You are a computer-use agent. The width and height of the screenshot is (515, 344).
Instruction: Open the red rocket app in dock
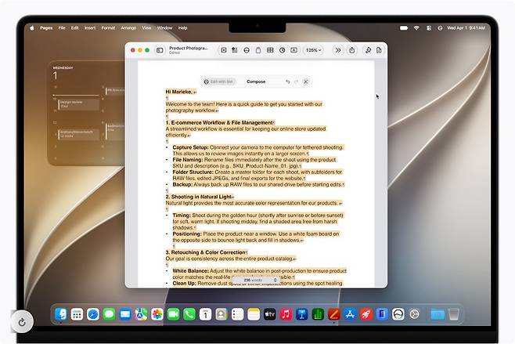(x=366, y=314)
